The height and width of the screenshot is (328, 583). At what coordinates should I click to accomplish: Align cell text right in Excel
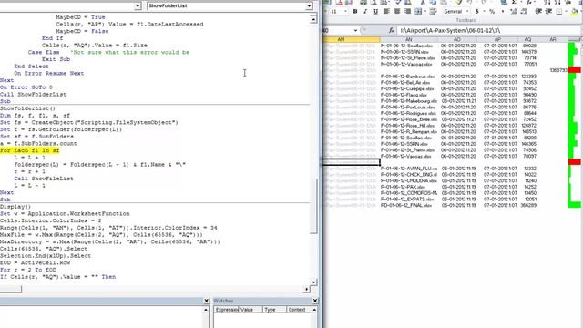[407, 12]
